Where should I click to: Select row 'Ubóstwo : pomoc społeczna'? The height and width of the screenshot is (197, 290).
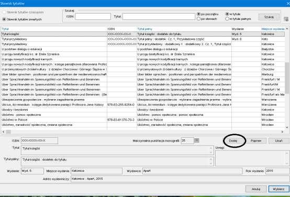pos(142,115)
